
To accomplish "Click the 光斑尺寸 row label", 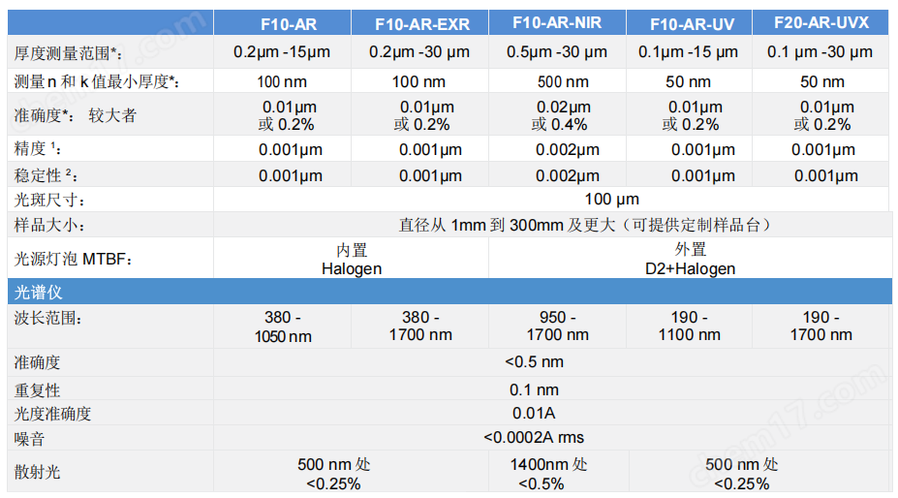I will (x=51, y=201).
